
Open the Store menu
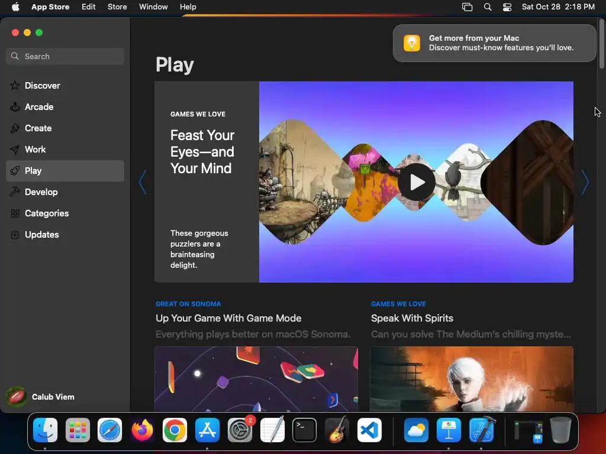click(x=117, y=7)
